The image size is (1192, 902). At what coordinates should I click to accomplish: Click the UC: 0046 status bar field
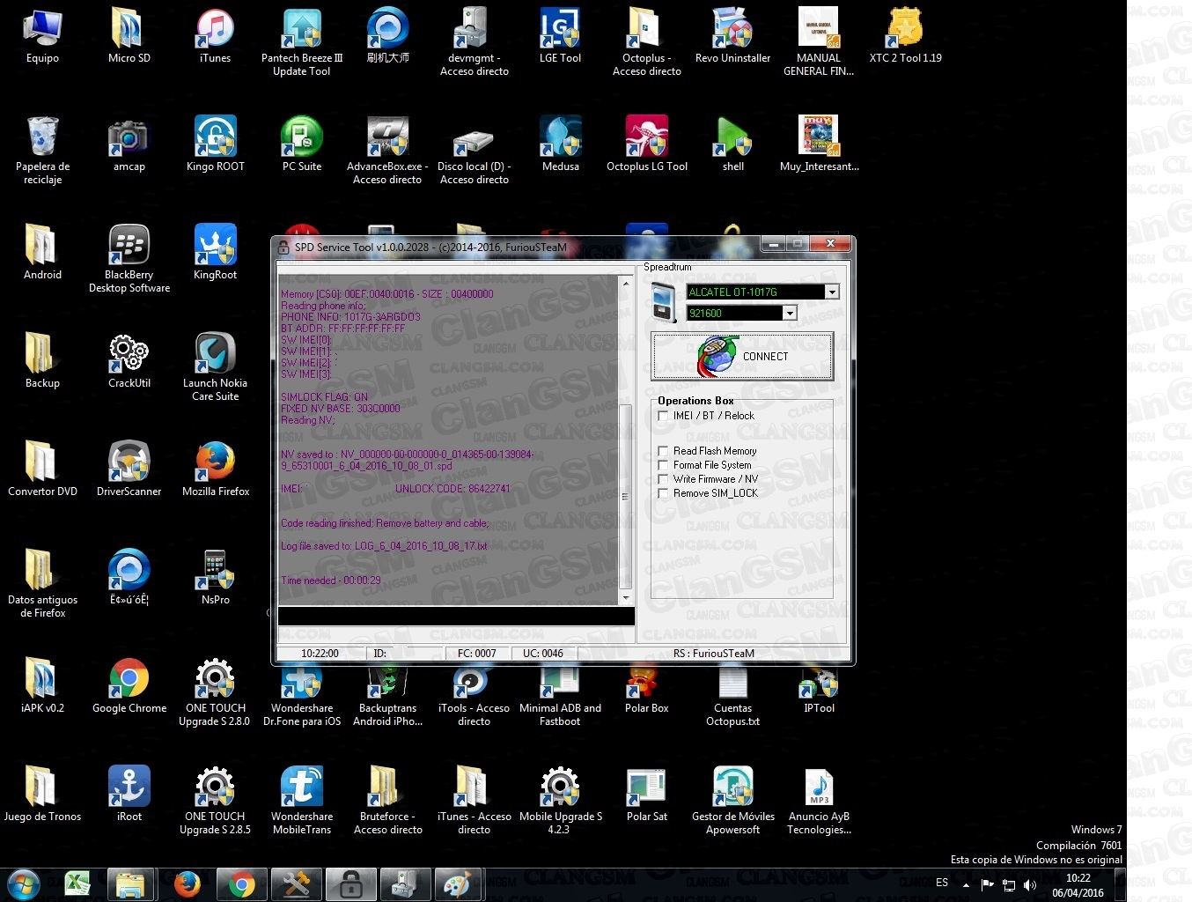(x=542, y=654)
